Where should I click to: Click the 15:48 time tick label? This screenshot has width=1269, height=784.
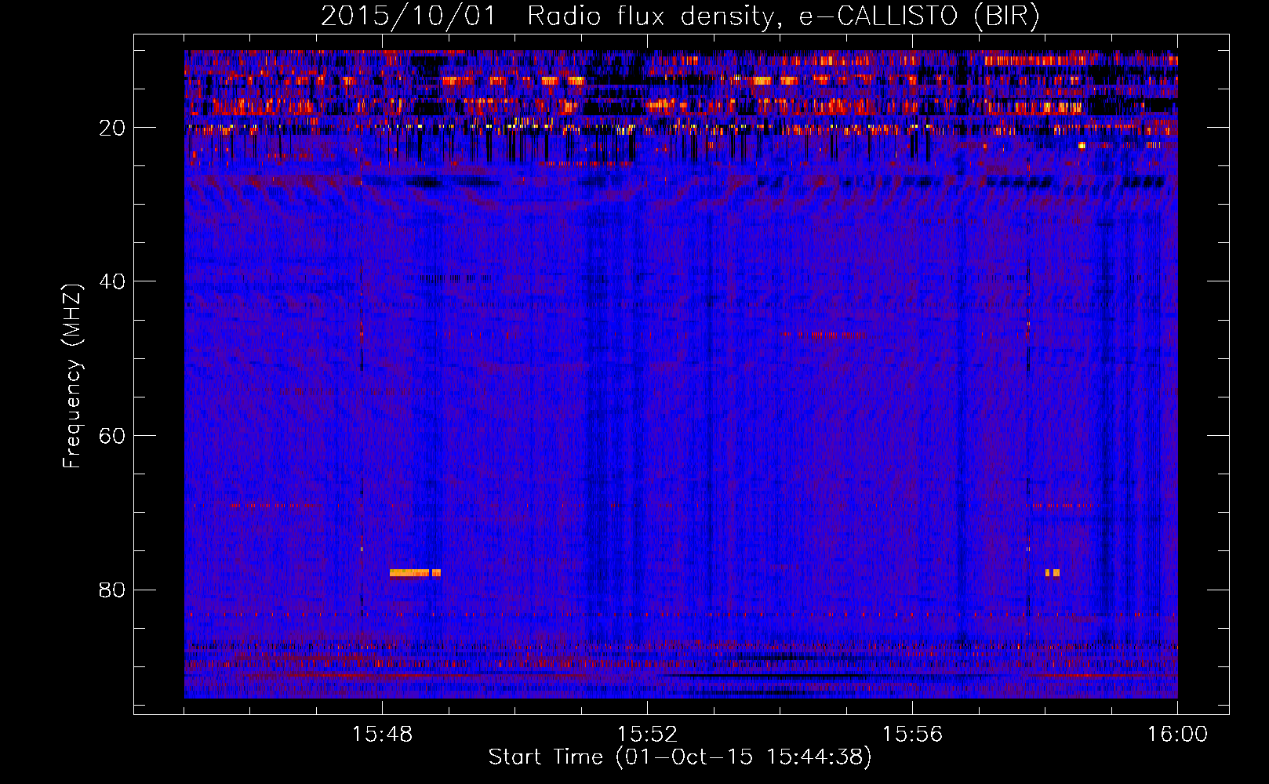coord(382,735)
